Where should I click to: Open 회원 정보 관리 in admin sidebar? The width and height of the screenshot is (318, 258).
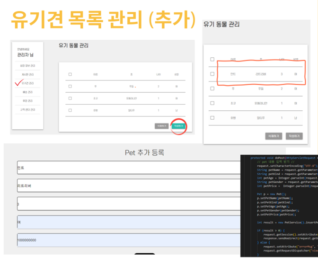(27, 66)
